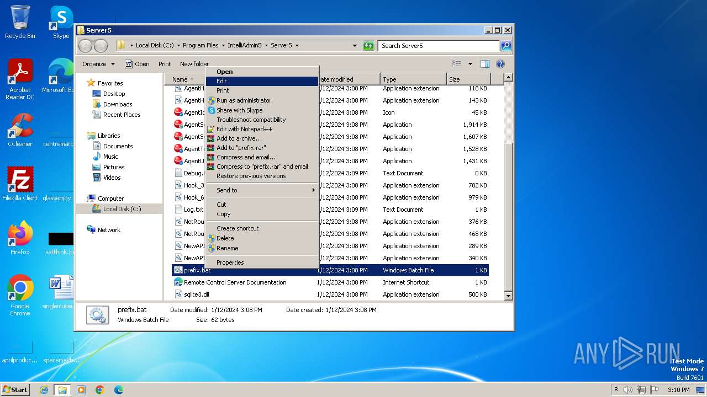The height and width of the screenshot is (397, 707).
Task: Change view using the views icon
Action: pos(456,64)
